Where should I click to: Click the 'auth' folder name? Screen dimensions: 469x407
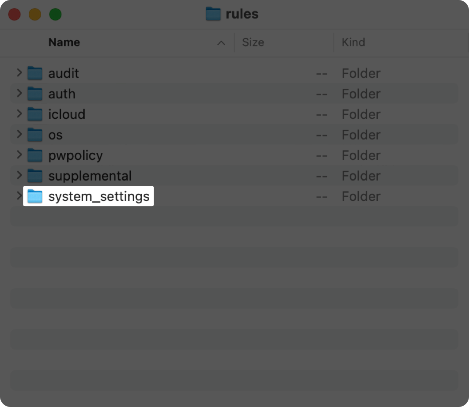(62, 94)
